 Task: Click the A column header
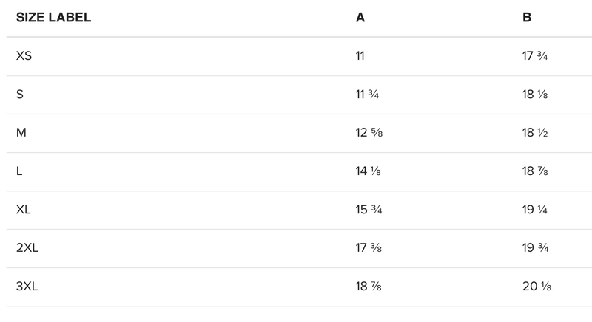pos(360,18)
